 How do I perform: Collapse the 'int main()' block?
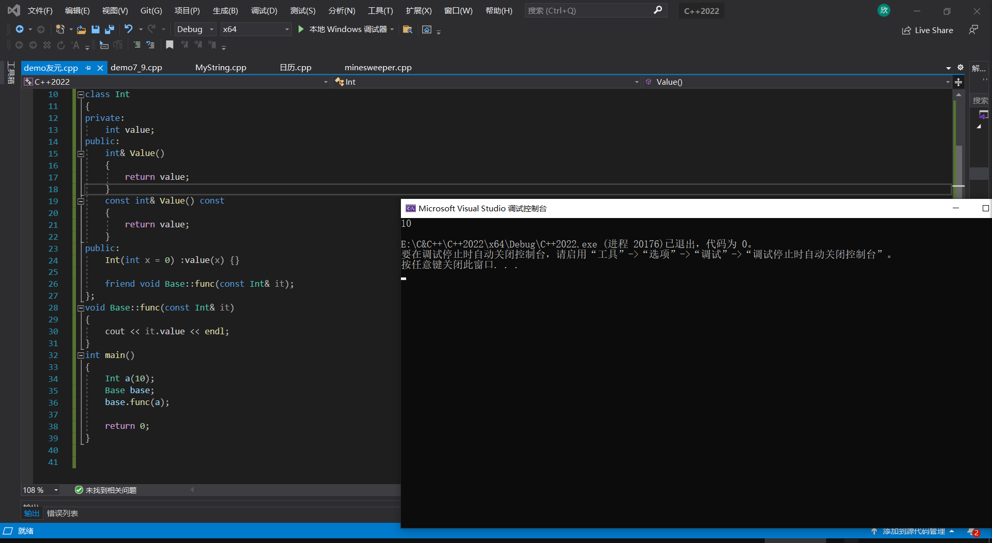(81, 355)
